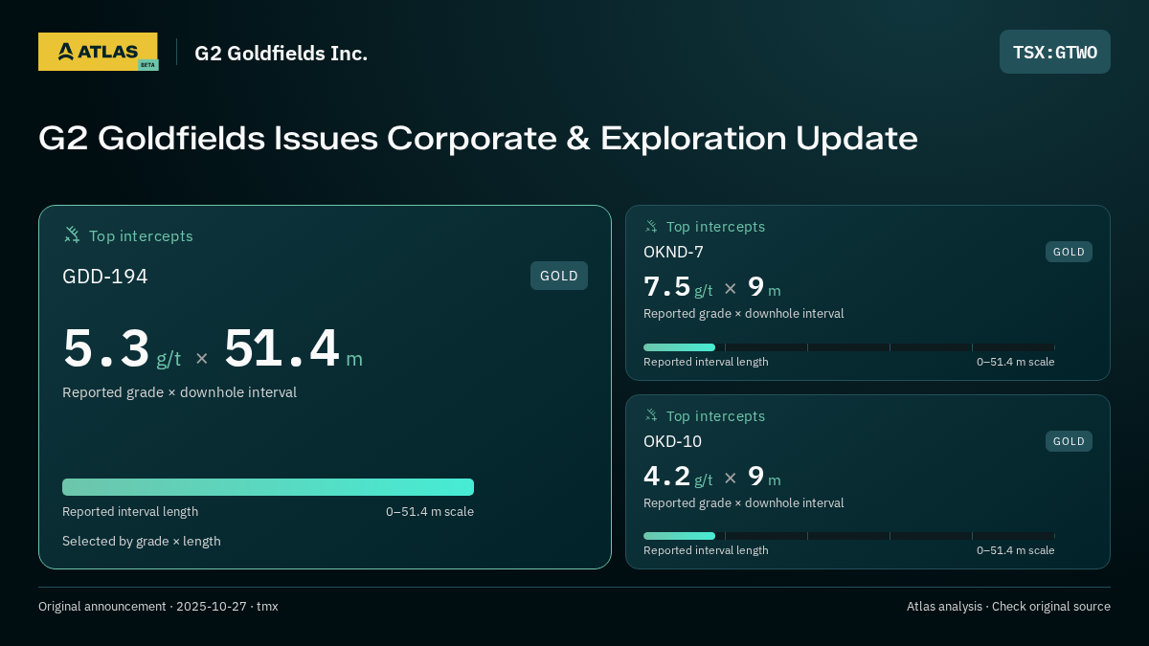Viewport: 1149px width, 646px height.
Task: Click 'Reported interval length' in the GDD-194 card
Action: 130,512
